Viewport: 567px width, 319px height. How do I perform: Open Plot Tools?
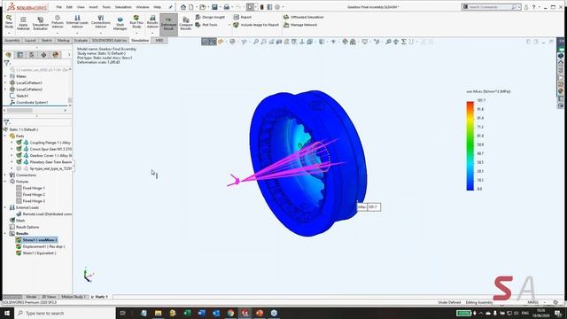(206, 25)
